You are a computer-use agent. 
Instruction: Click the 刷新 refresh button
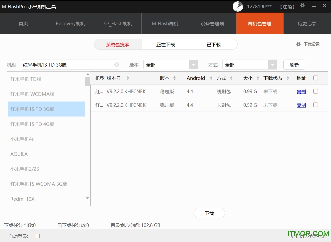(x=294, y=65)
